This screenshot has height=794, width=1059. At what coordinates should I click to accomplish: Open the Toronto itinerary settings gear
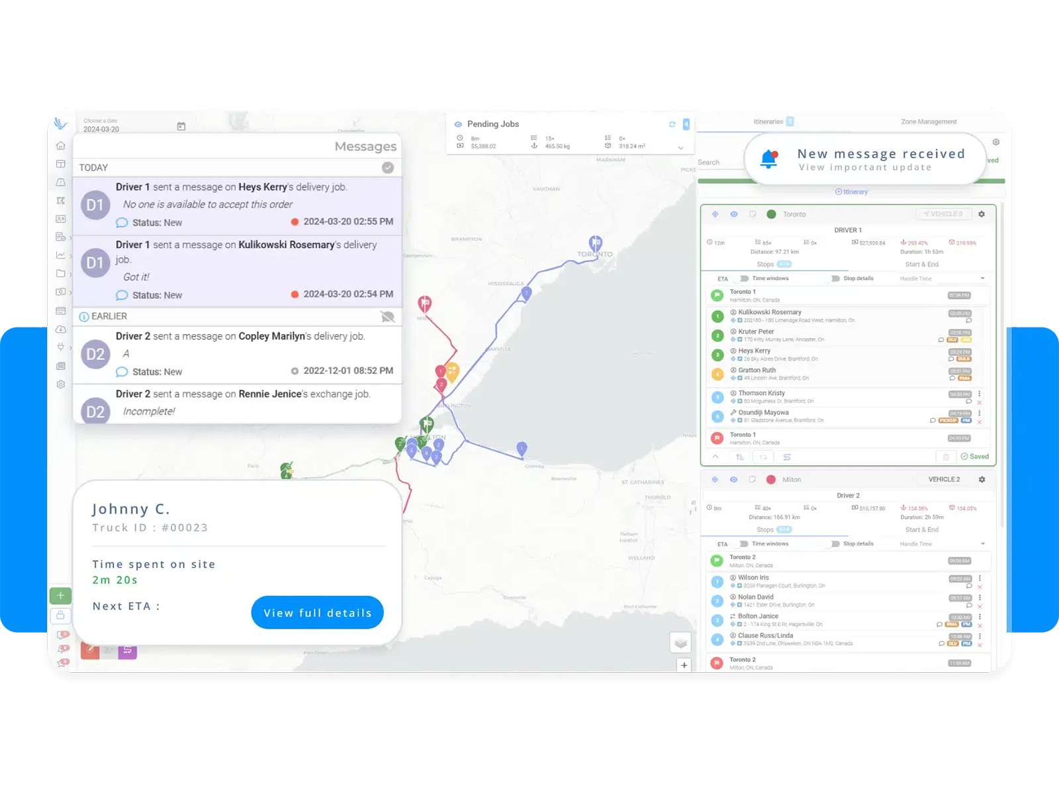[x=982, y=214]
